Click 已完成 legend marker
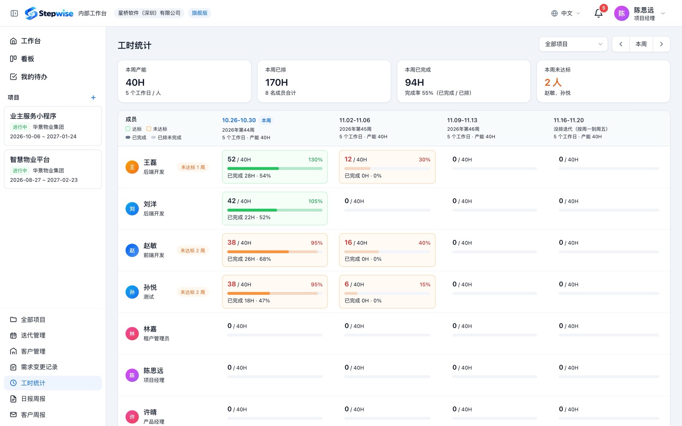Image resolution: width=682 pixels, height=426 pixels. click(x=128, y=138)
